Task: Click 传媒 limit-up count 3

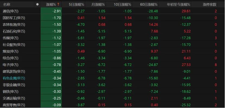Action: pos(216,38)
